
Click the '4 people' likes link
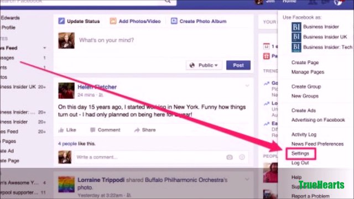[67, 144]
